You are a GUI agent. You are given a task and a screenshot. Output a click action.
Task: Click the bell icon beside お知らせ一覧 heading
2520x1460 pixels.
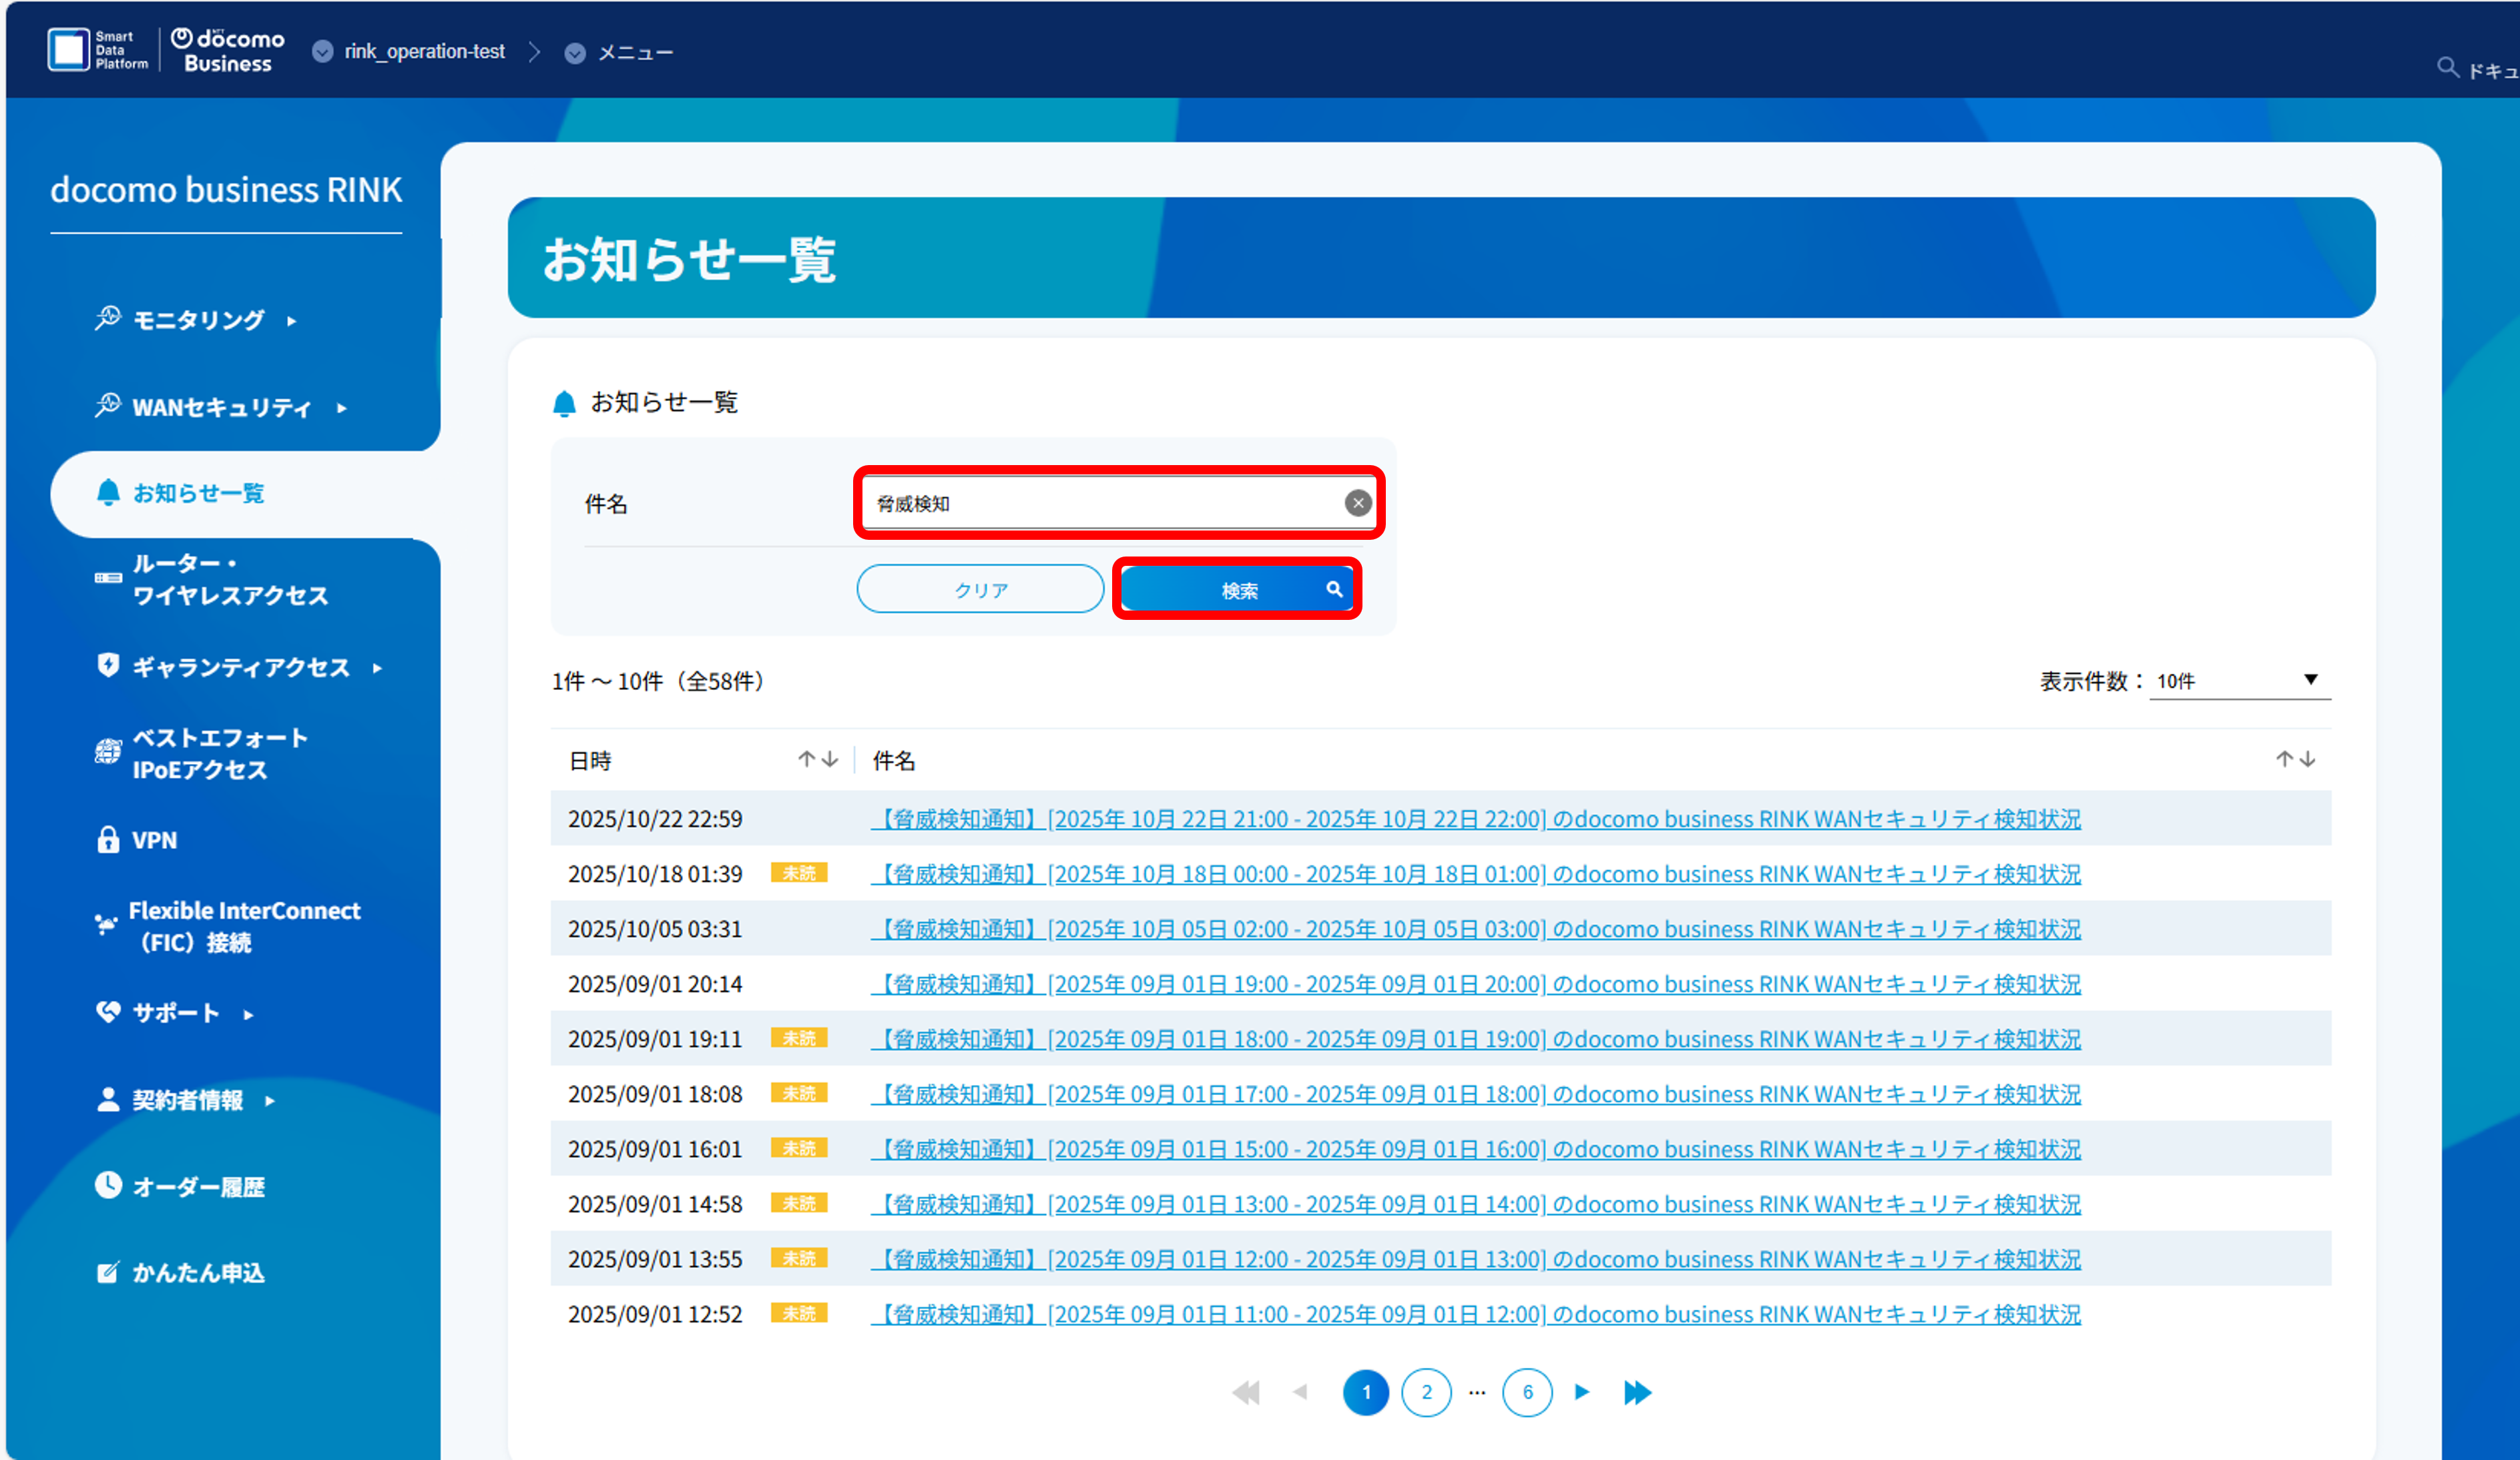pos(564,403)
